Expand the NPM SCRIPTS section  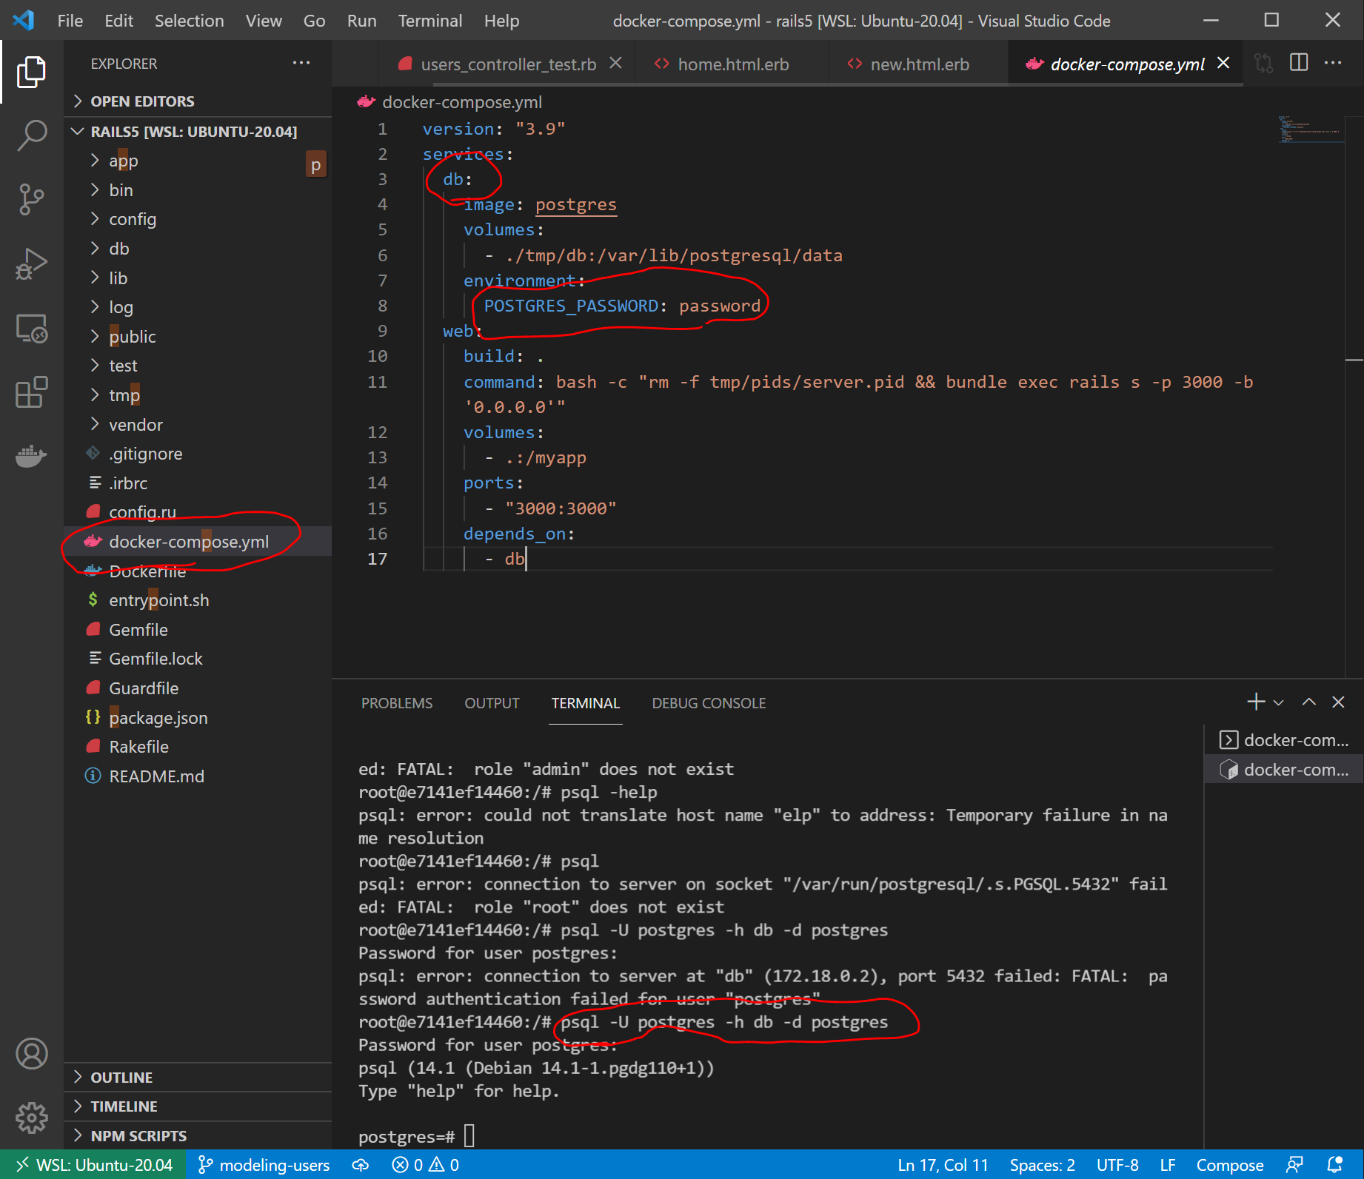pos(198,1135)
